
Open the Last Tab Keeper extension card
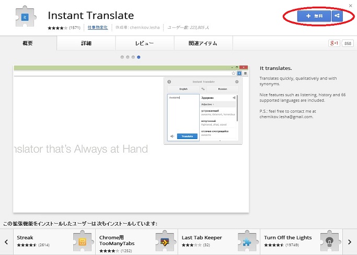pyautogui.click(x=219, y=242)
